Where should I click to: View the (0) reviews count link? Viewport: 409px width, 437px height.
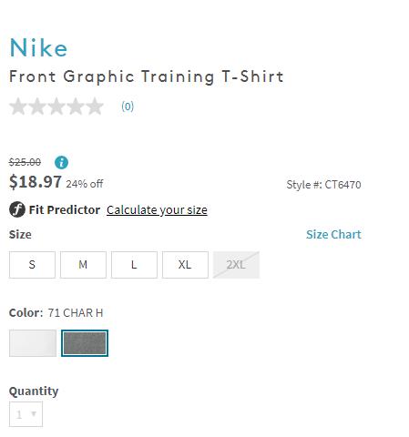[x=128, y=107]
